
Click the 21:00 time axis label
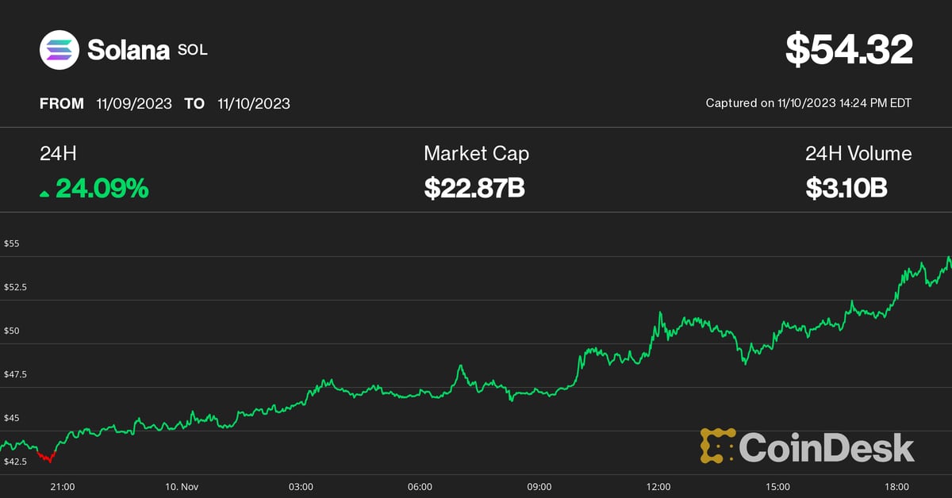(62, 486)
